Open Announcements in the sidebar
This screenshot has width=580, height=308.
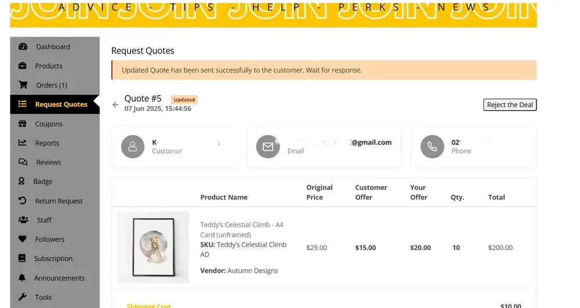pyautogui.click(x=55, y=278)
